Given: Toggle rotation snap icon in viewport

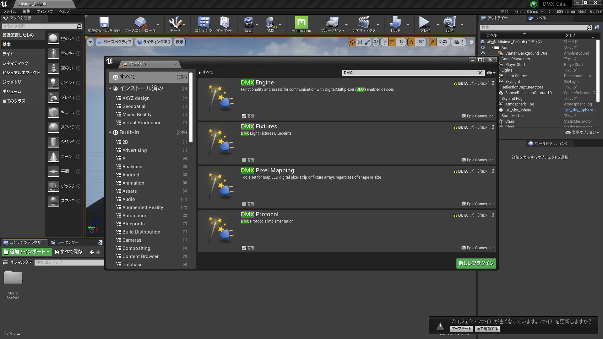Looking at the screenshot, I should tap(411, 42).
